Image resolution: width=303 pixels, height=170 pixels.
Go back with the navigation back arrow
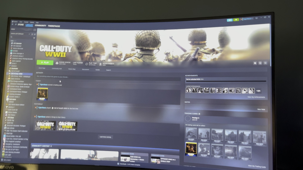[12, 24]
